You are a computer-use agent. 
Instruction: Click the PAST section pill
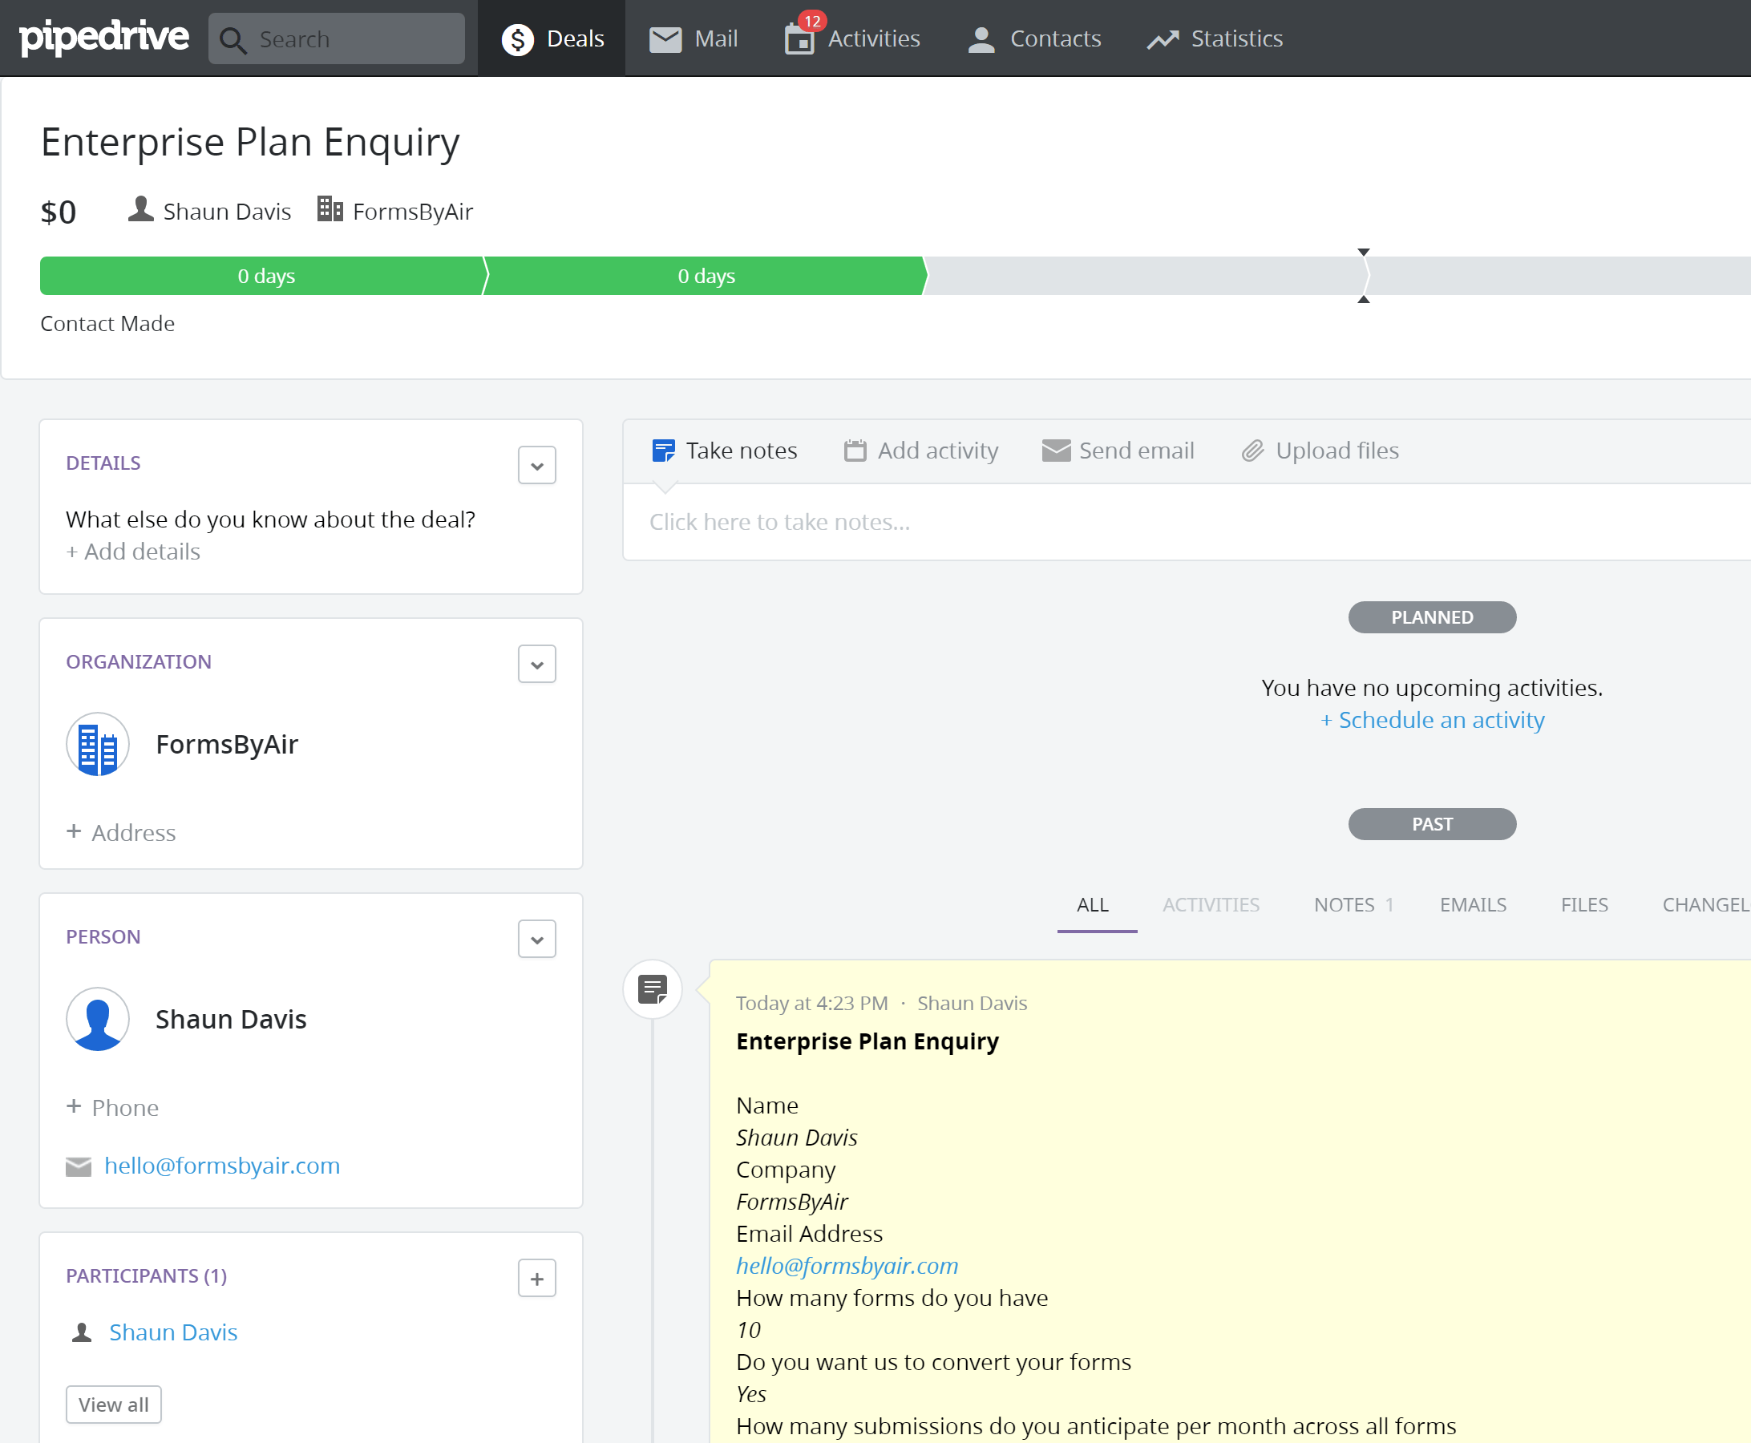coord(1432,825)
